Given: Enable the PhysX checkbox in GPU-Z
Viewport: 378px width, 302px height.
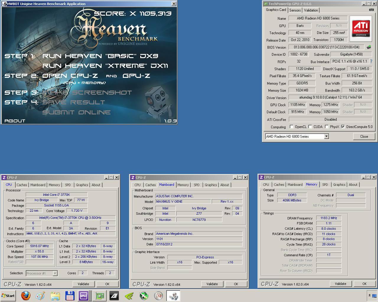Looking at the screenshot, I should click(327, 127).
